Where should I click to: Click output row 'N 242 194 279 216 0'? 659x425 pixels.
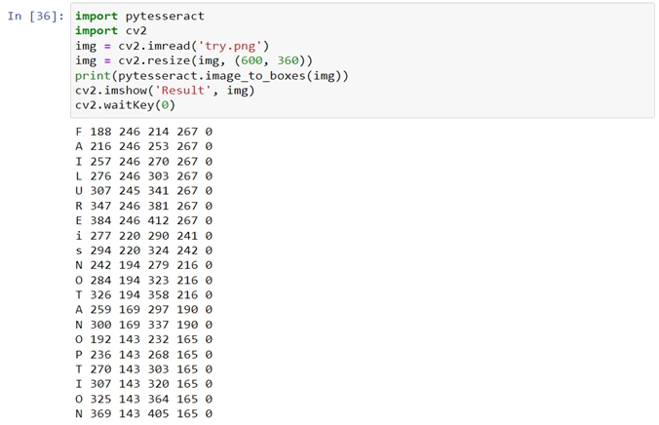click(x=144, y=265)
